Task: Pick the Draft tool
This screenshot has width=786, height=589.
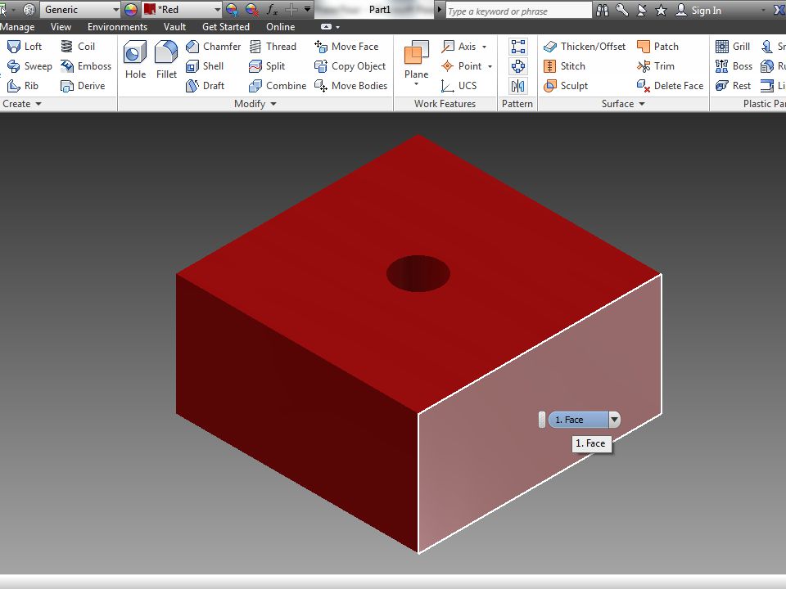Action: [x=205, y=86]
